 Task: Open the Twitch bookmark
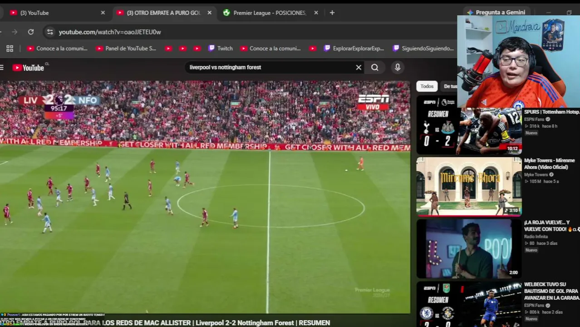coord(220,48)
